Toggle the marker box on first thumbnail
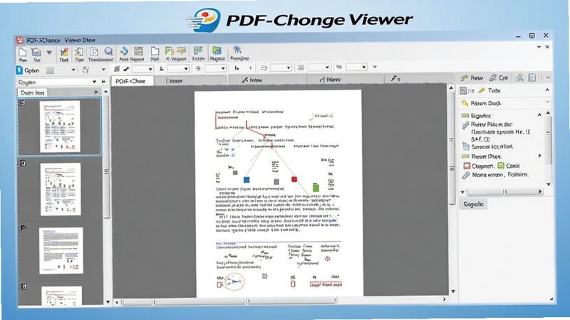This screenshot has height=320, width=570. (23, 102)
